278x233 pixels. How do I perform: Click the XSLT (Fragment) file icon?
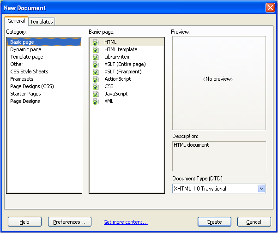point(96,72)
